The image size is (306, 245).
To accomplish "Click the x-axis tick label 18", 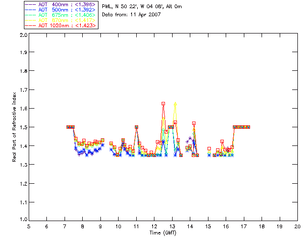I will (x=262, y=226).
